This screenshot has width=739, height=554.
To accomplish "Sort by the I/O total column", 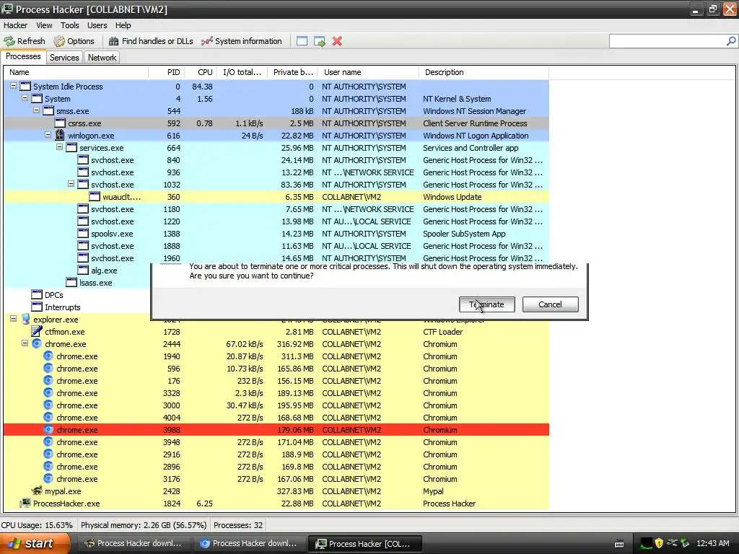I will click(x=242, y=72).
